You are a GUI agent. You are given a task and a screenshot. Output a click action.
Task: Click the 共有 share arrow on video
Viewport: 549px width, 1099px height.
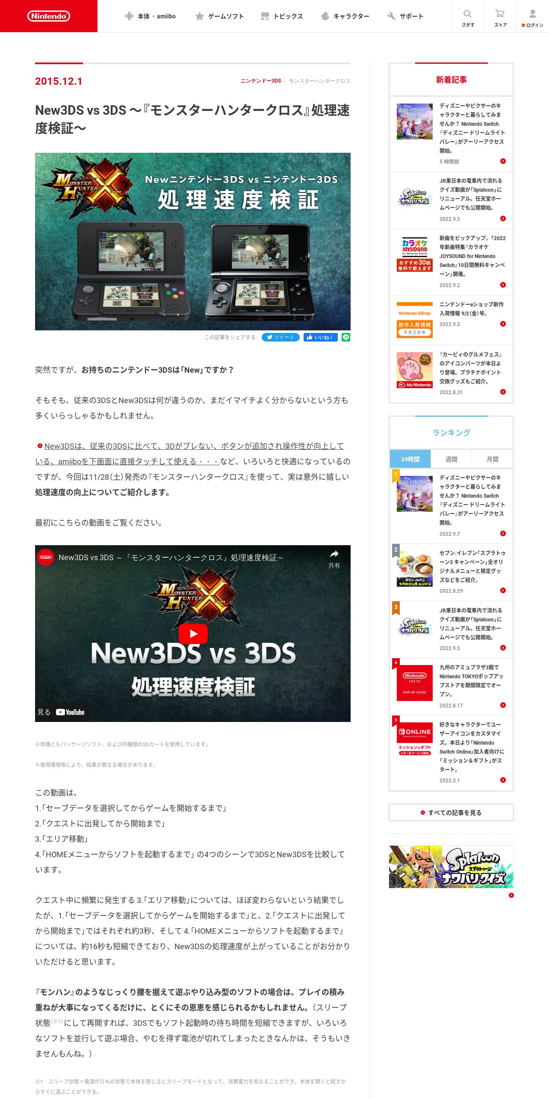pos(334,558)
